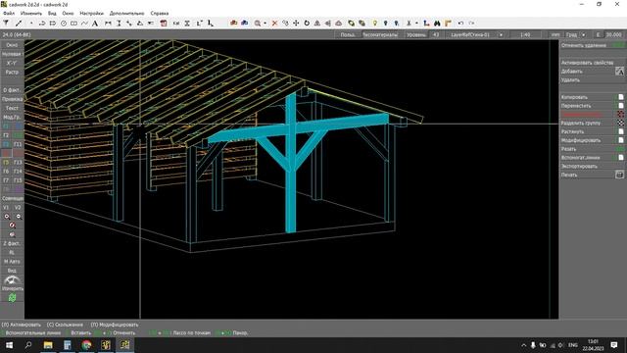Toggle green indicator next to Резать
The image size is (627, 353).
coord(620,149)
